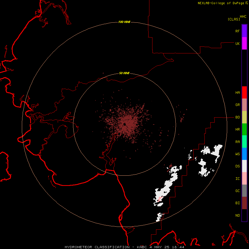Viewport: 249px width, 249px height.
Task: Click the BD legend label
Action: 237,117
